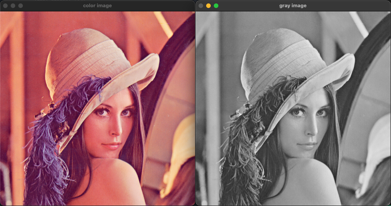Click the dark mirror frame in the gray image
This screenshot has width=391, height=206.
click(x=363, y=61)
